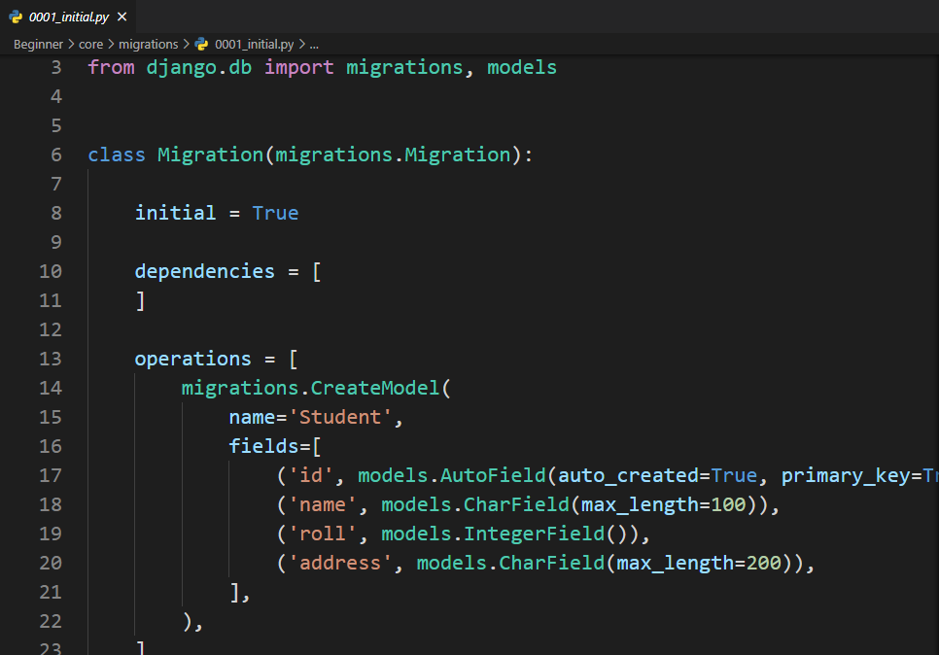Screen dimensions: 939x655
Task: Click the 'dependencies' variable name
Action: [205, 272]
